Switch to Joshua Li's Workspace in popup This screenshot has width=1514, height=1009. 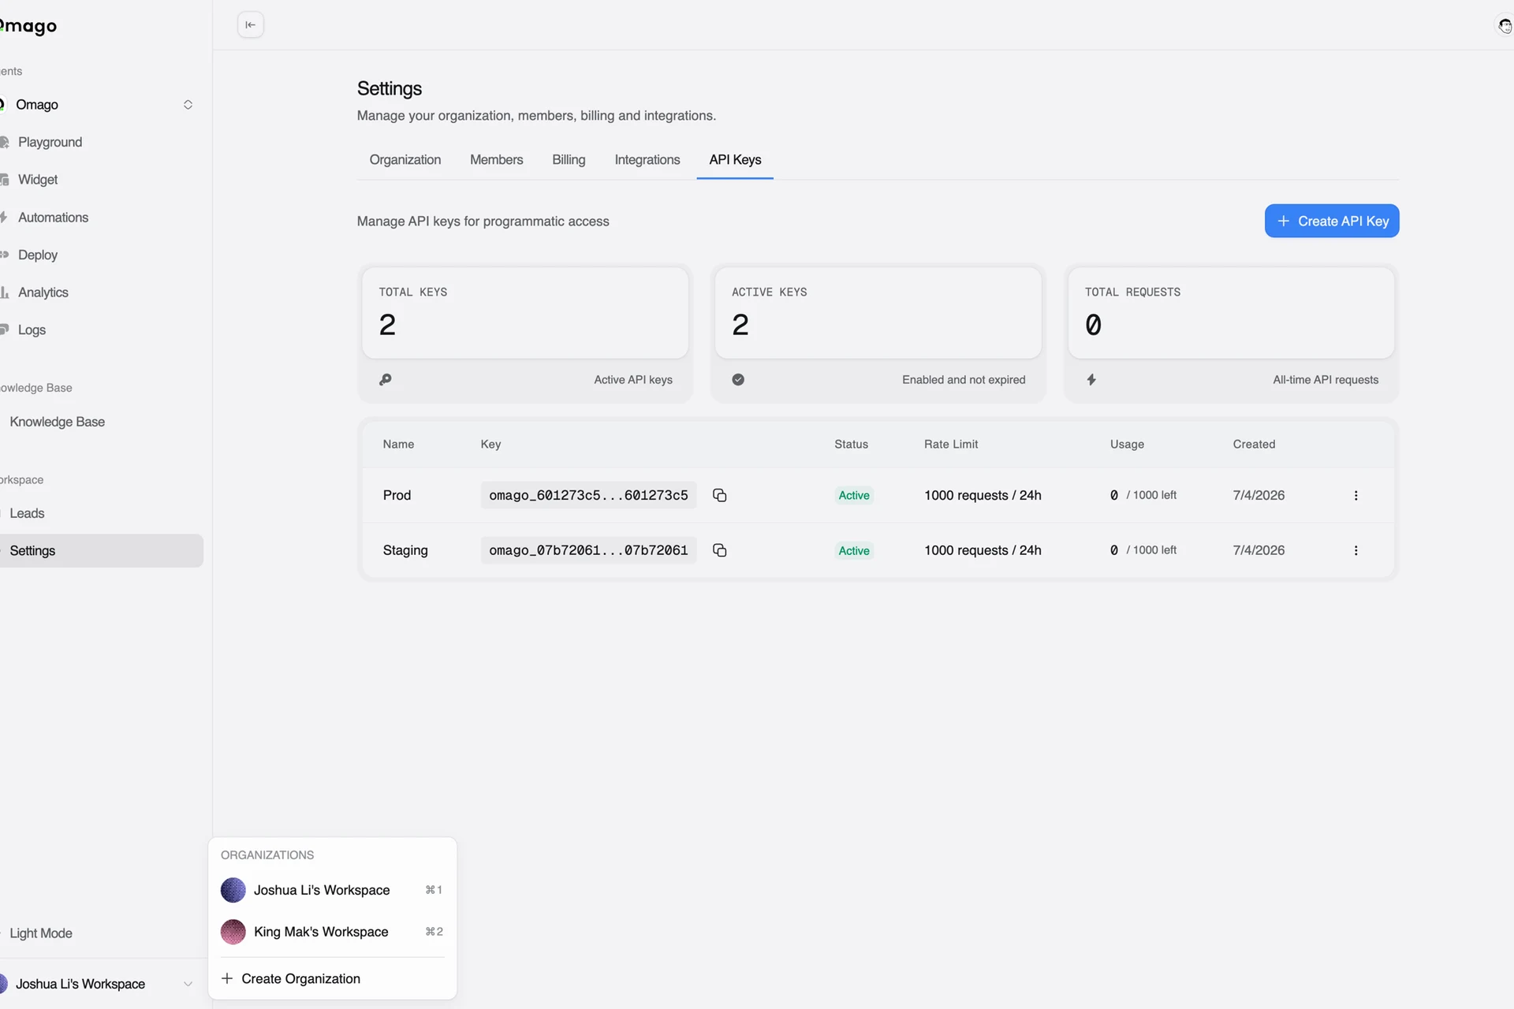tap(332, 890)
